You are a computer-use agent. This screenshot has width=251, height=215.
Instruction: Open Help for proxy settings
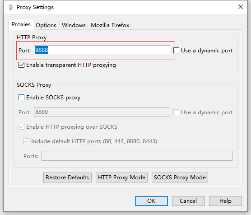coord(225,201)
